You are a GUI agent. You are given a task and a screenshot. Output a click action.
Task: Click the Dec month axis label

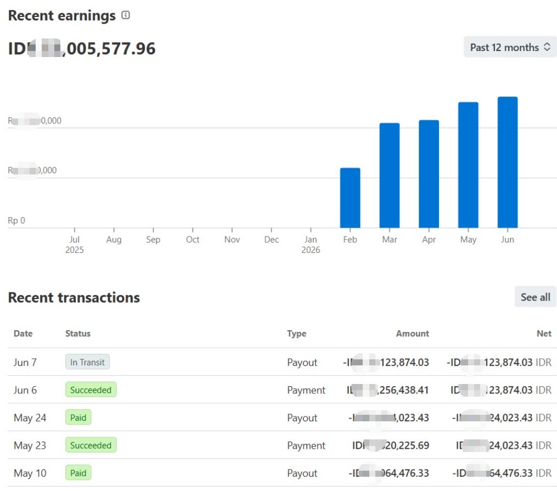click(272, 240)
